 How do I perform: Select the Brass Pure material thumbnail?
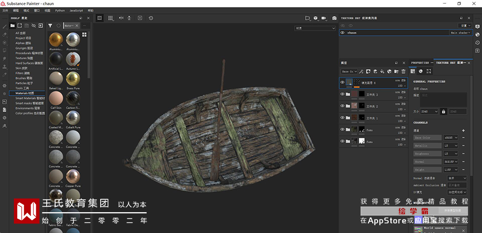click(x=72, y=79)
